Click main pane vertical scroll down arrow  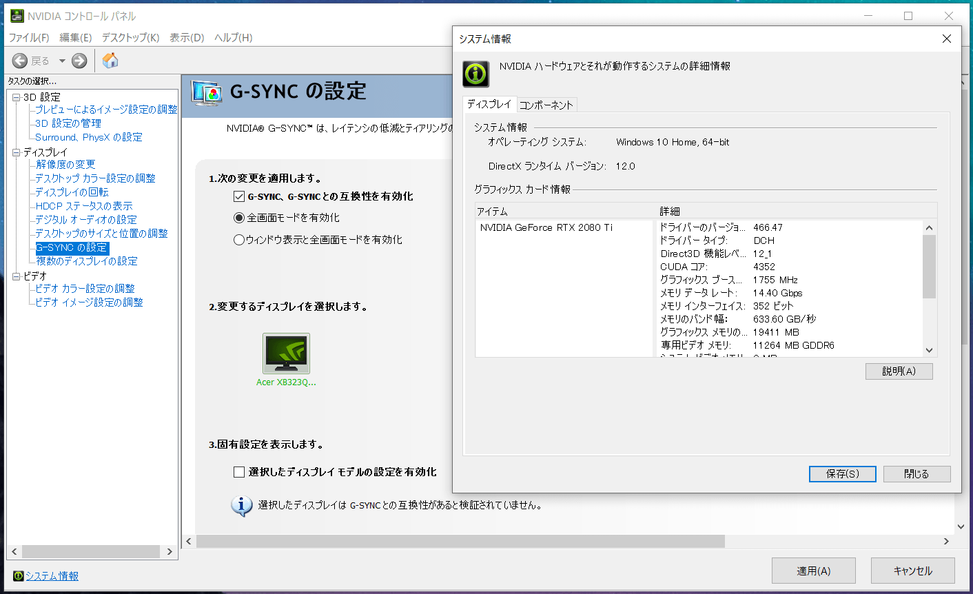(x=961, y=527)
